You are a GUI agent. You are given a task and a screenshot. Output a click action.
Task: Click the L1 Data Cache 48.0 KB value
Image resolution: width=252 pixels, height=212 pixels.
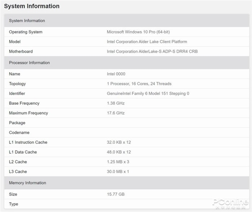[119, 152]
